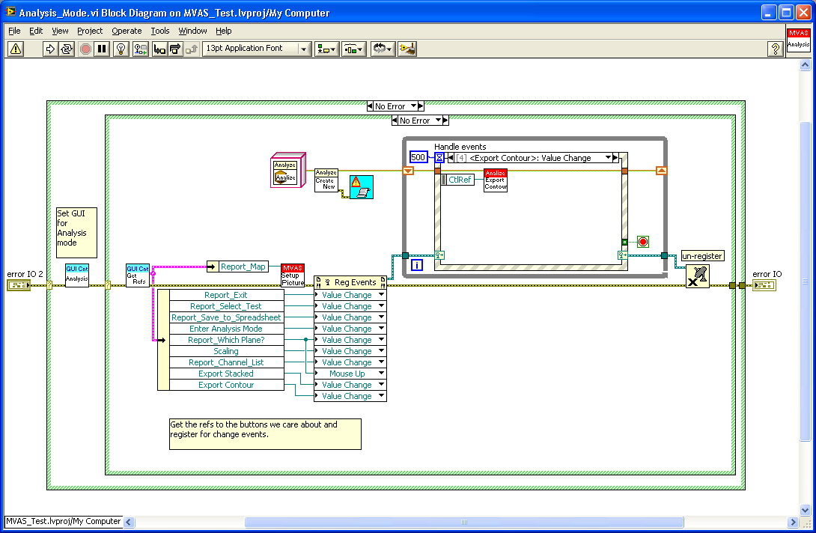816x533 pixels.
Task: Click the warning list button
Action: 16,49
